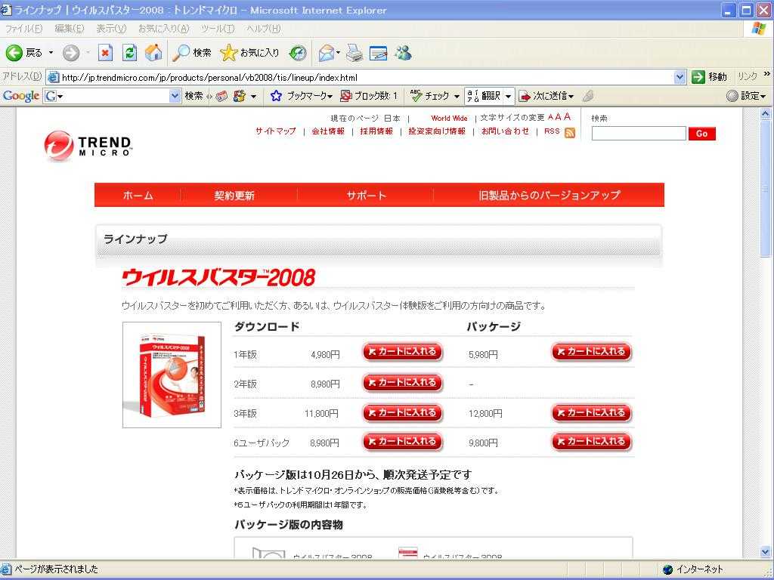This screenshot has height=580, width=774.
Task: Open the File (ファイル) menu
Action: click(x=23, y=29)
